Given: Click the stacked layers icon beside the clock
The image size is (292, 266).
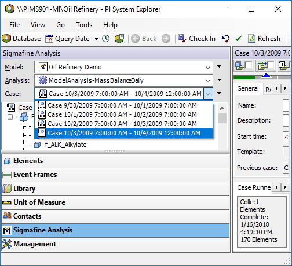Looking at the screenshot, I should point(119,39).
